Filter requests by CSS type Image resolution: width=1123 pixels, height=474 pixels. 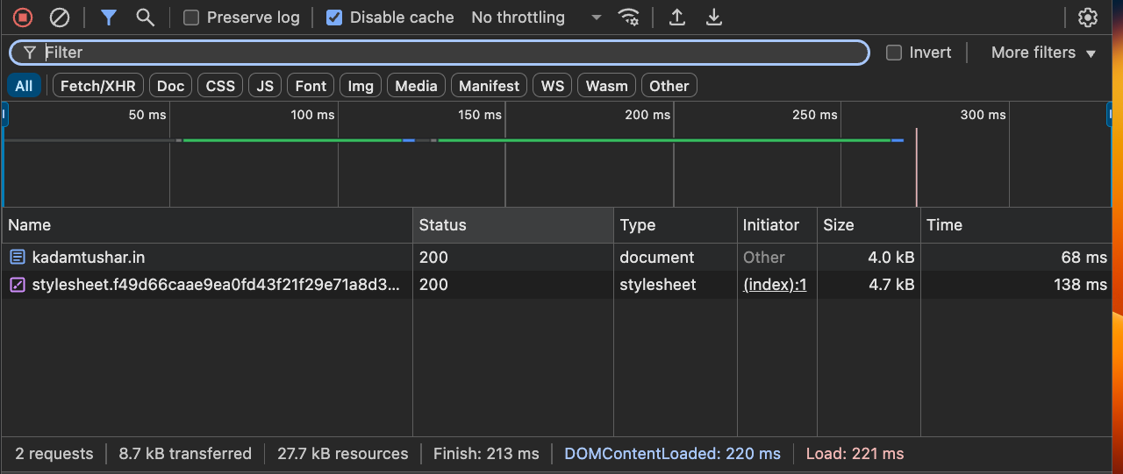pos(220,86)
